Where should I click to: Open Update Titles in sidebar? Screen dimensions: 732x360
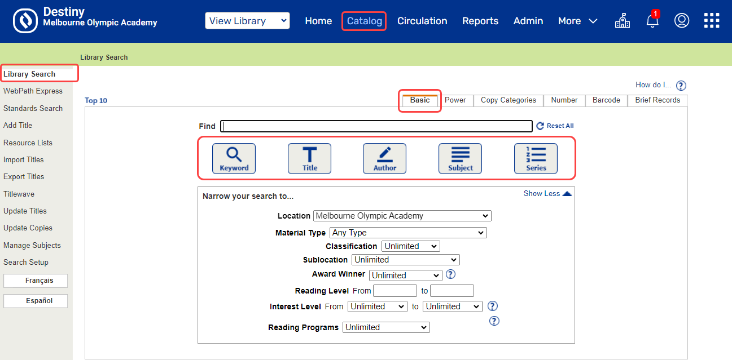tap(25, 211)
